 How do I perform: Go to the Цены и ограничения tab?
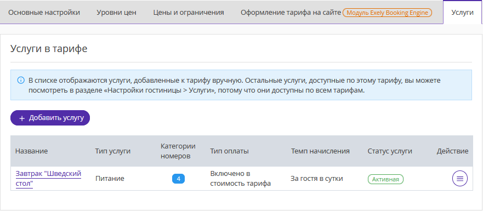coord(189,13)
